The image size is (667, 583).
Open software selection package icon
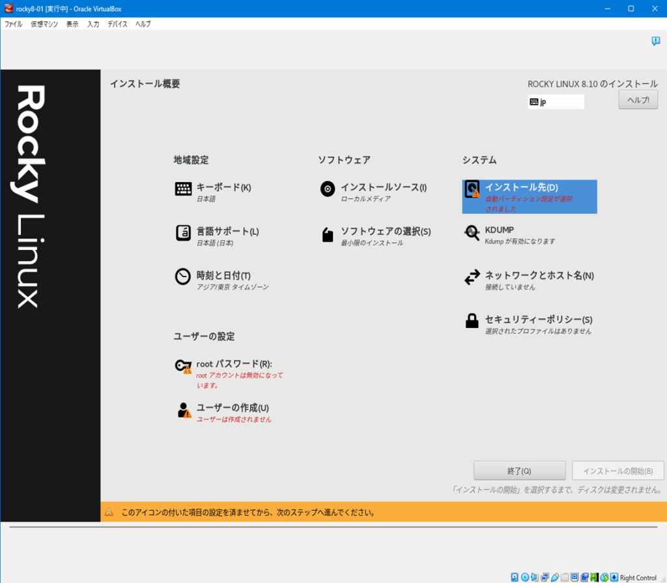pos(328,234)
